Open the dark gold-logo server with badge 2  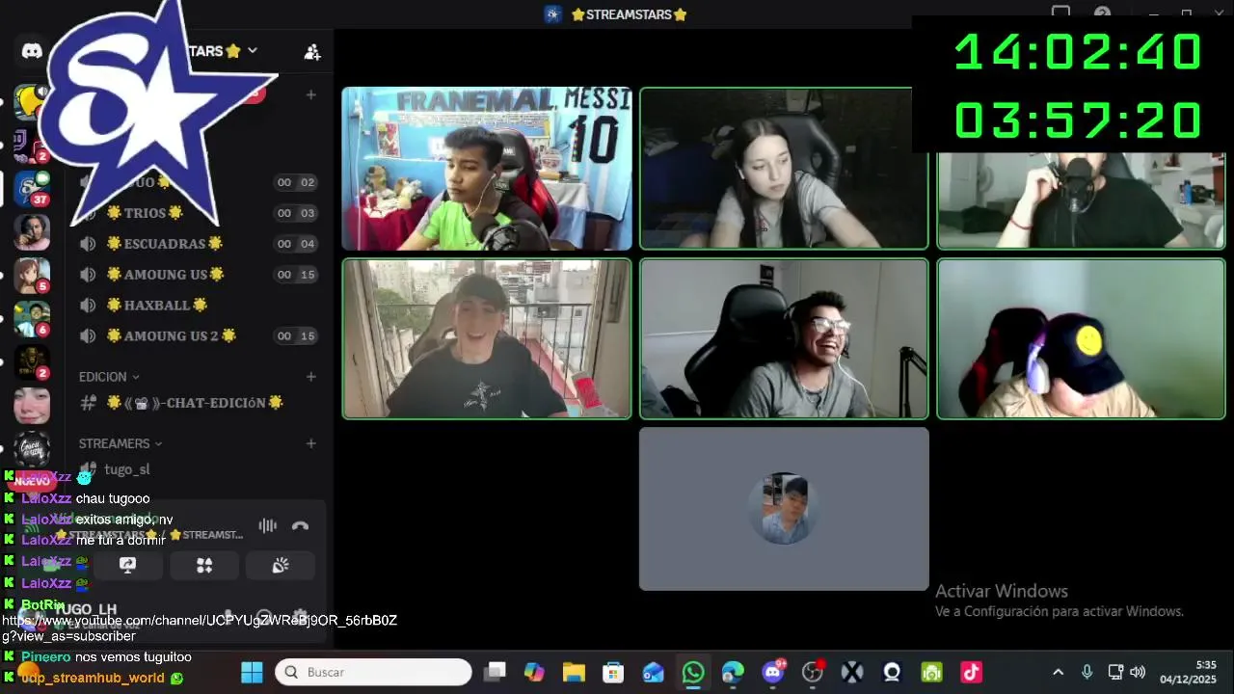32,361
